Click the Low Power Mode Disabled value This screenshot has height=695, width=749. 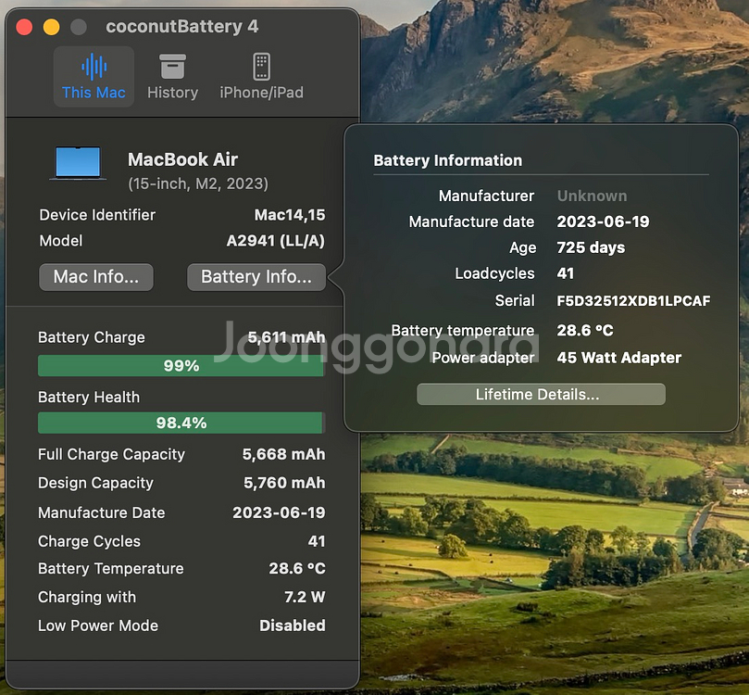(293, 625)
